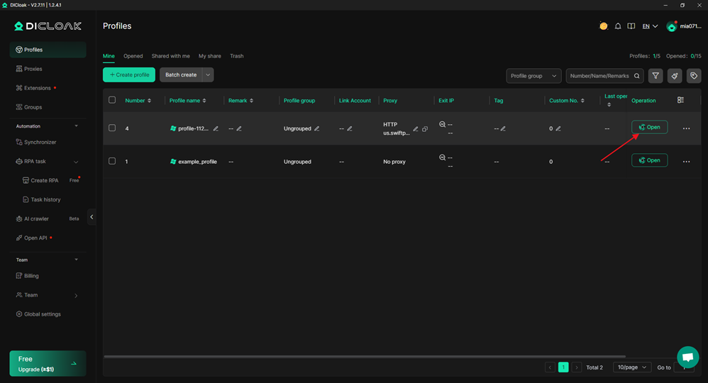Collapse the left sidebar with arrow handle
The width and height of the screenshot is (708, 383).
pyautogui.click(x=92, y=217)
